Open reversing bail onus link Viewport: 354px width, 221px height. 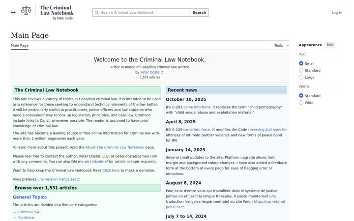265,130
